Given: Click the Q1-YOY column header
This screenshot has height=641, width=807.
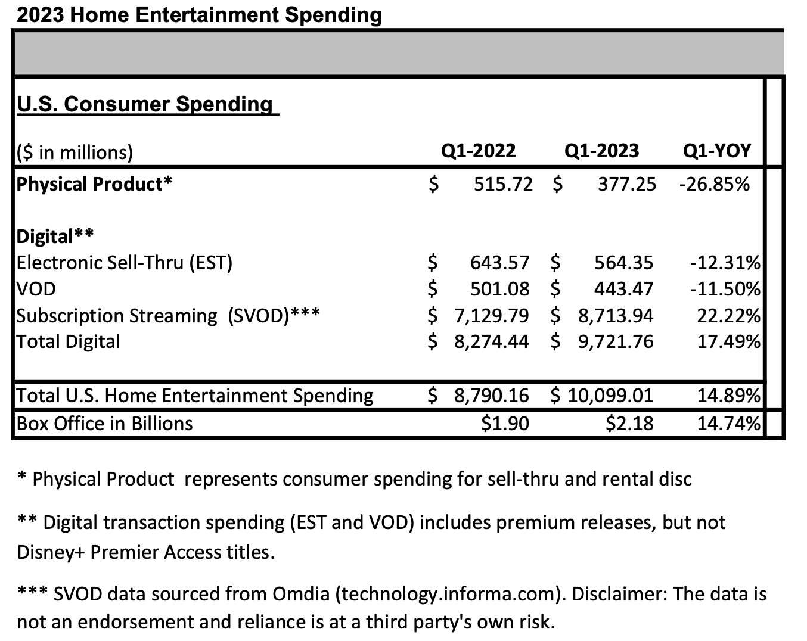Looking at the screenshot, I should (x=717, y=150).
